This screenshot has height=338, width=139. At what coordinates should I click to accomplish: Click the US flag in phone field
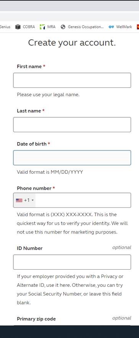(x=19, y=200)
